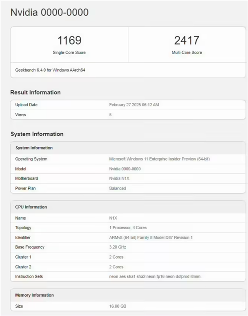Viewport: 248px width, 316px height.
Task: Click the 'Topology' label
Action: click(23, 228)
